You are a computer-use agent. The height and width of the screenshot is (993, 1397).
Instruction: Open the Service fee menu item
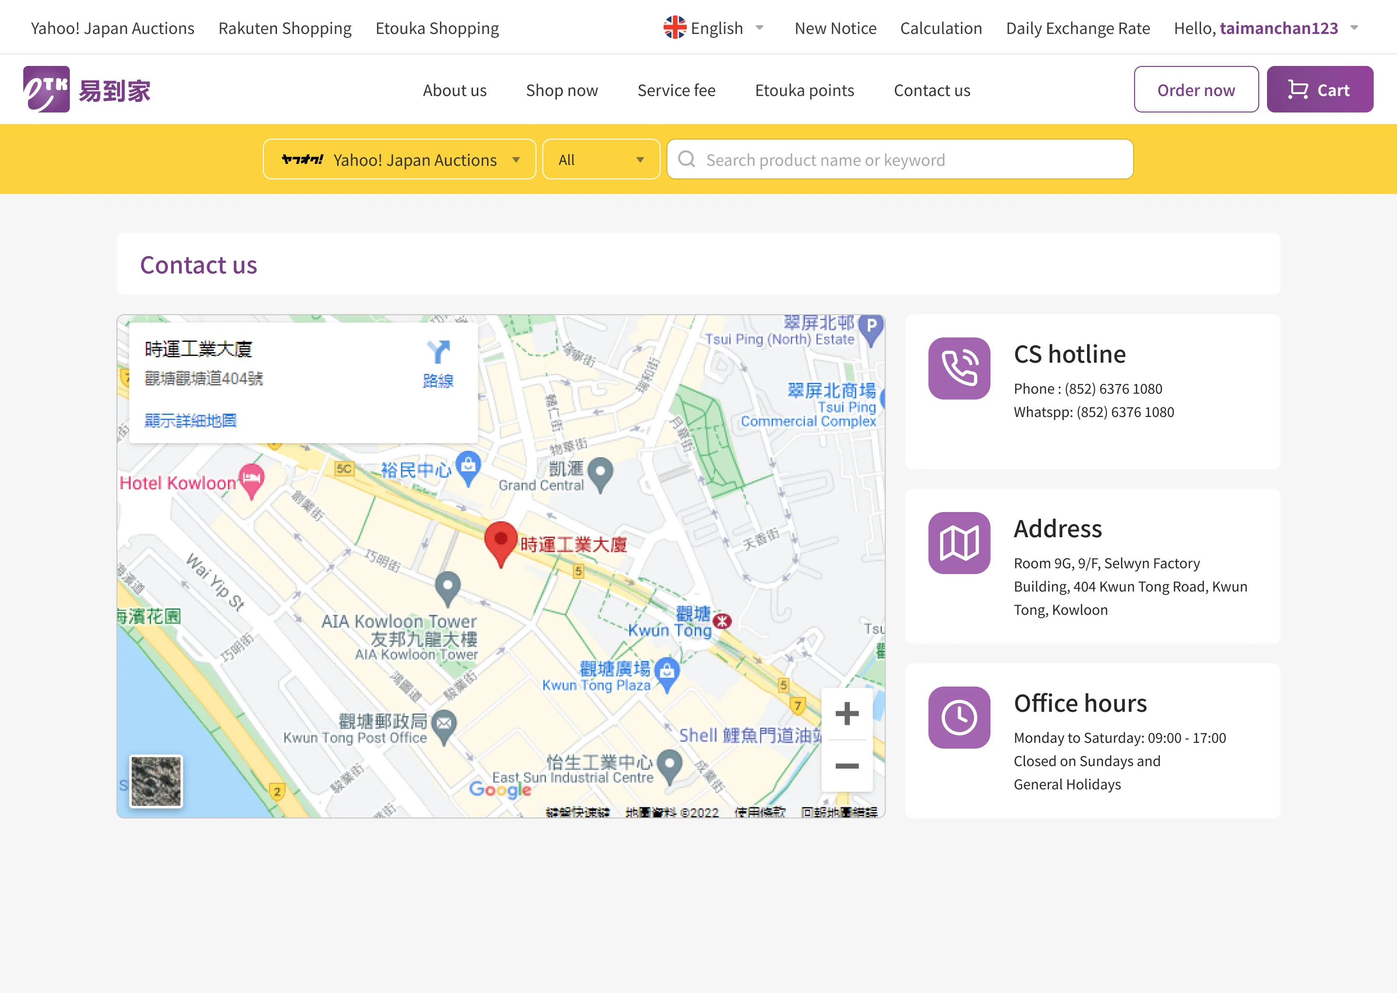676,90
